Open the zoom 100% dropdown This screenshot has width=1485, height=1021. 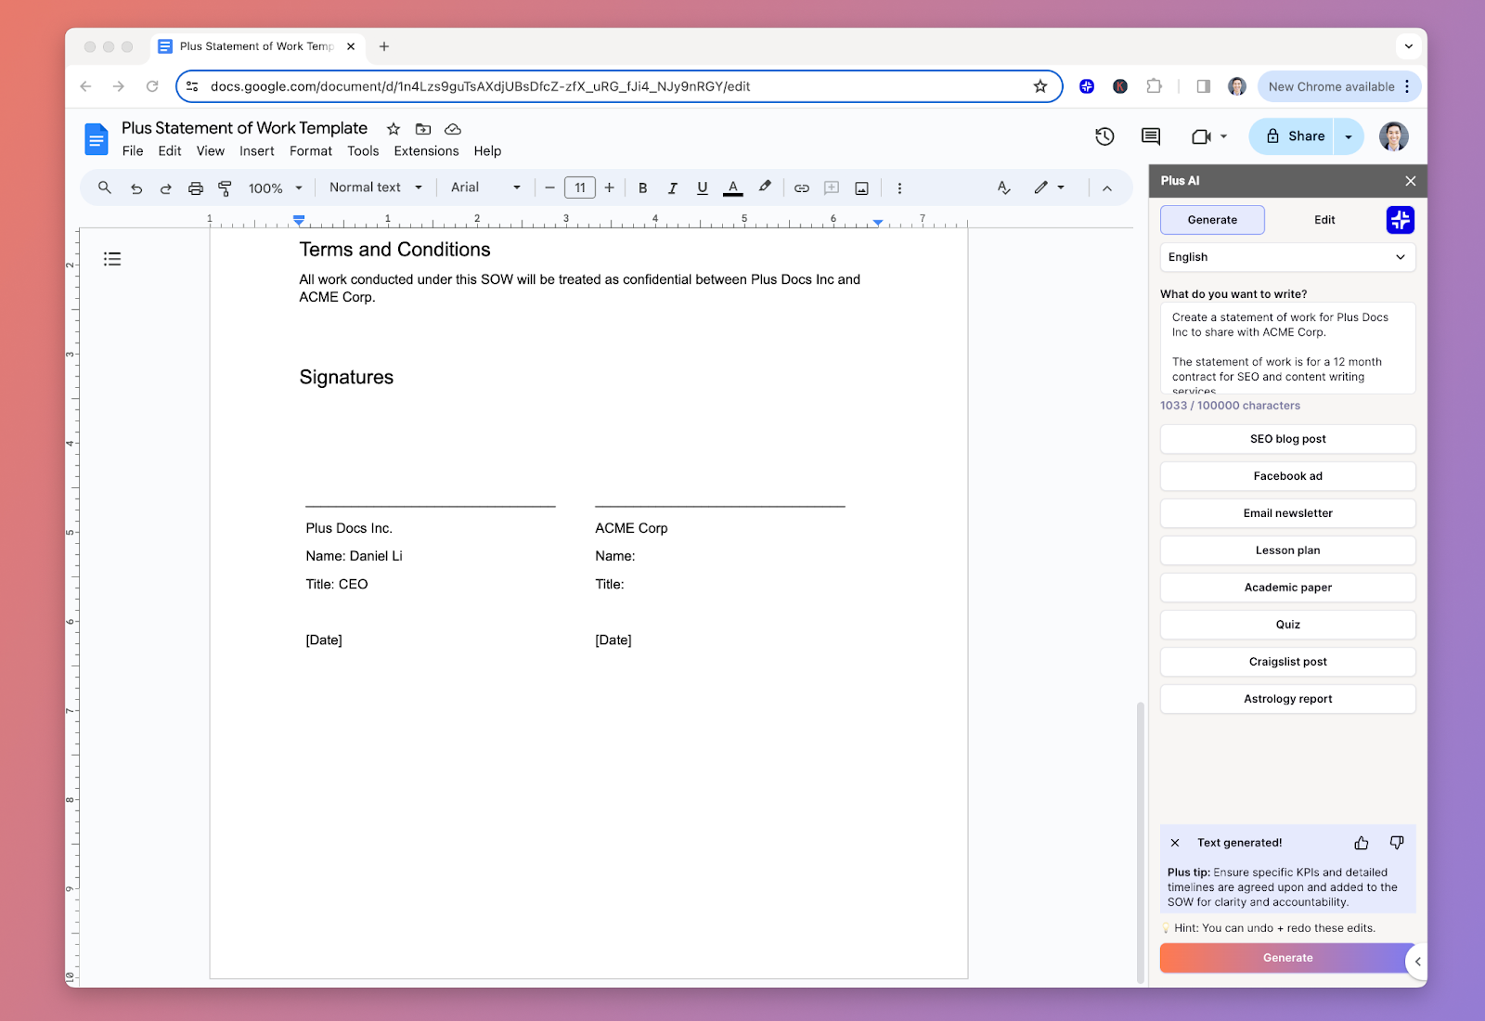(276, 188)
